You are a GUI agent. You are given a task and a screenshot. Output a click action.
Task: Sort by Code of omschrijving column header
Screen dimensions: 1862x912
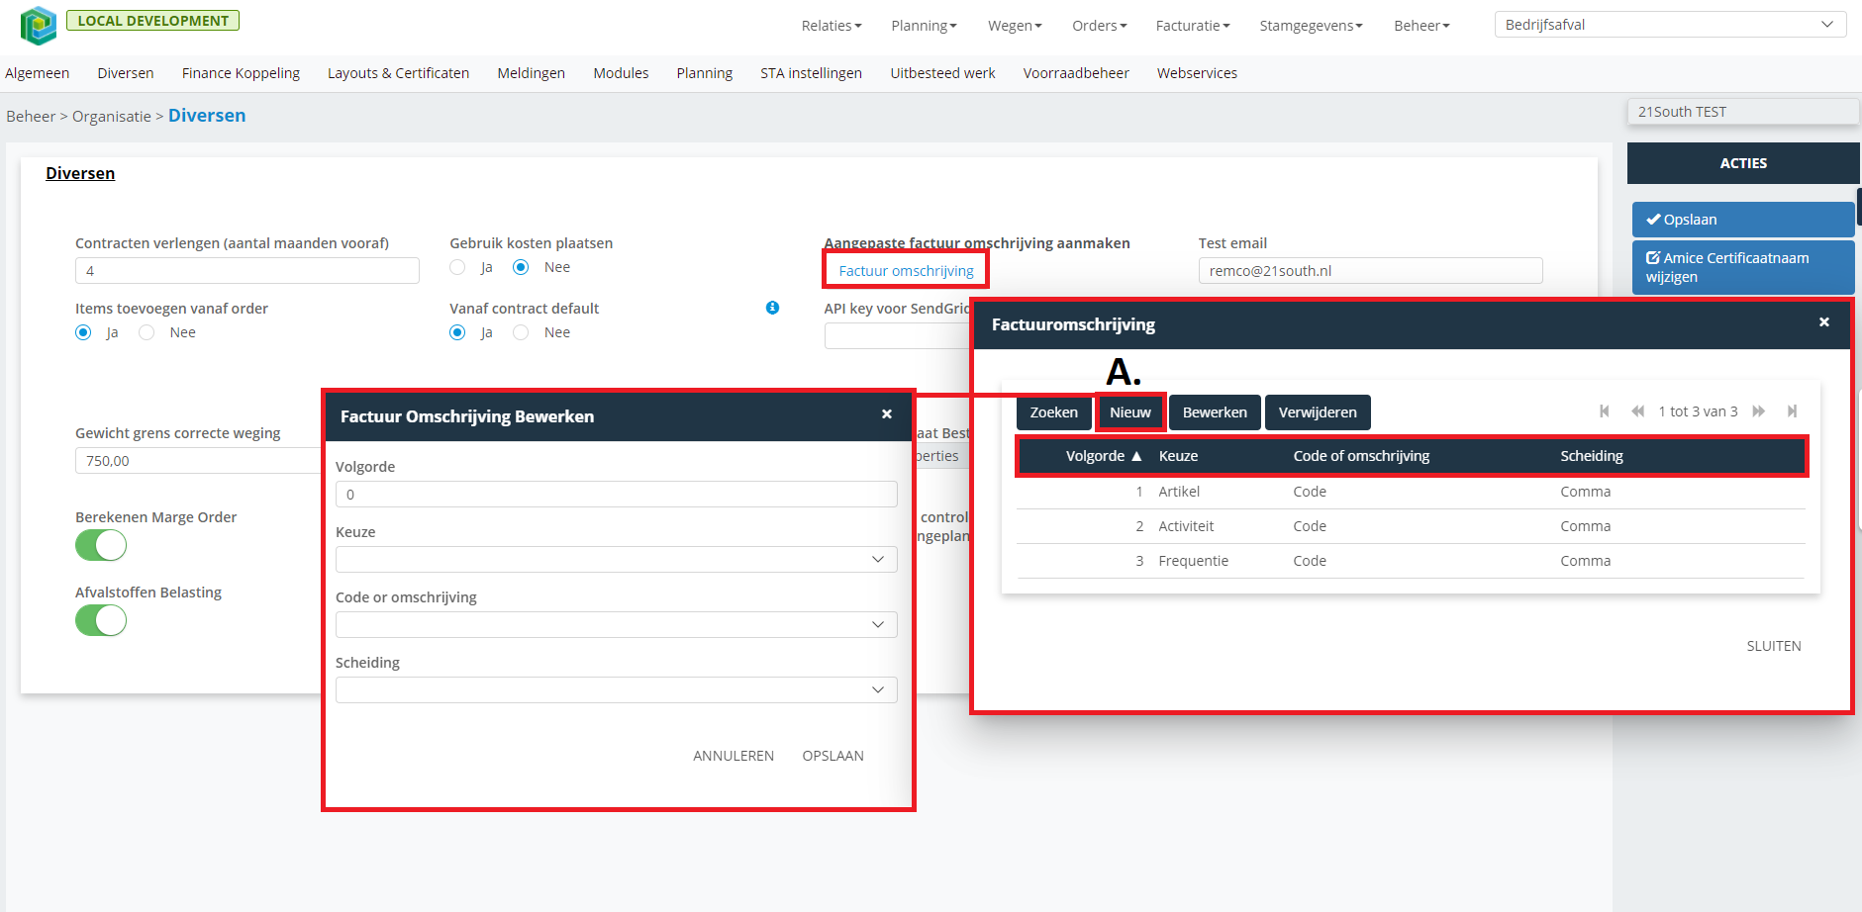[x=1361, y=456]
